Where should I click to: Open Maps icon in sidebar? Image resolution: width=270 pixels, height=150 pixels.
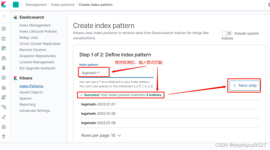pyautogui.click(x=4, y=68)
